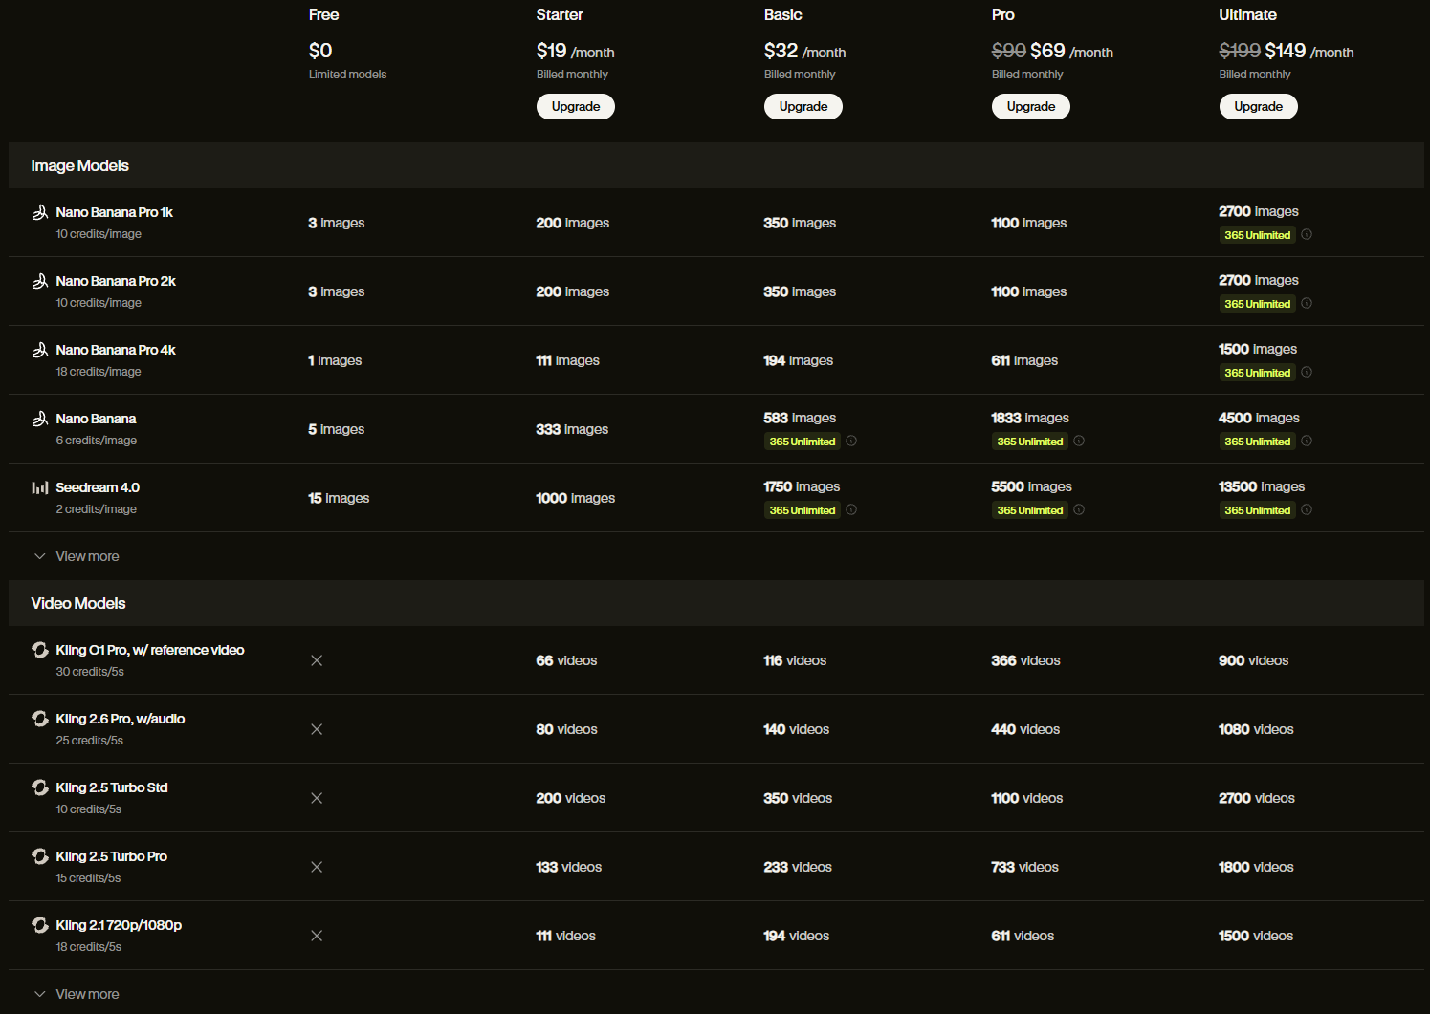Click the Kling 2.5 Turbo Std icon
Screen dimensions: 1430x1014
coord(40,787)
